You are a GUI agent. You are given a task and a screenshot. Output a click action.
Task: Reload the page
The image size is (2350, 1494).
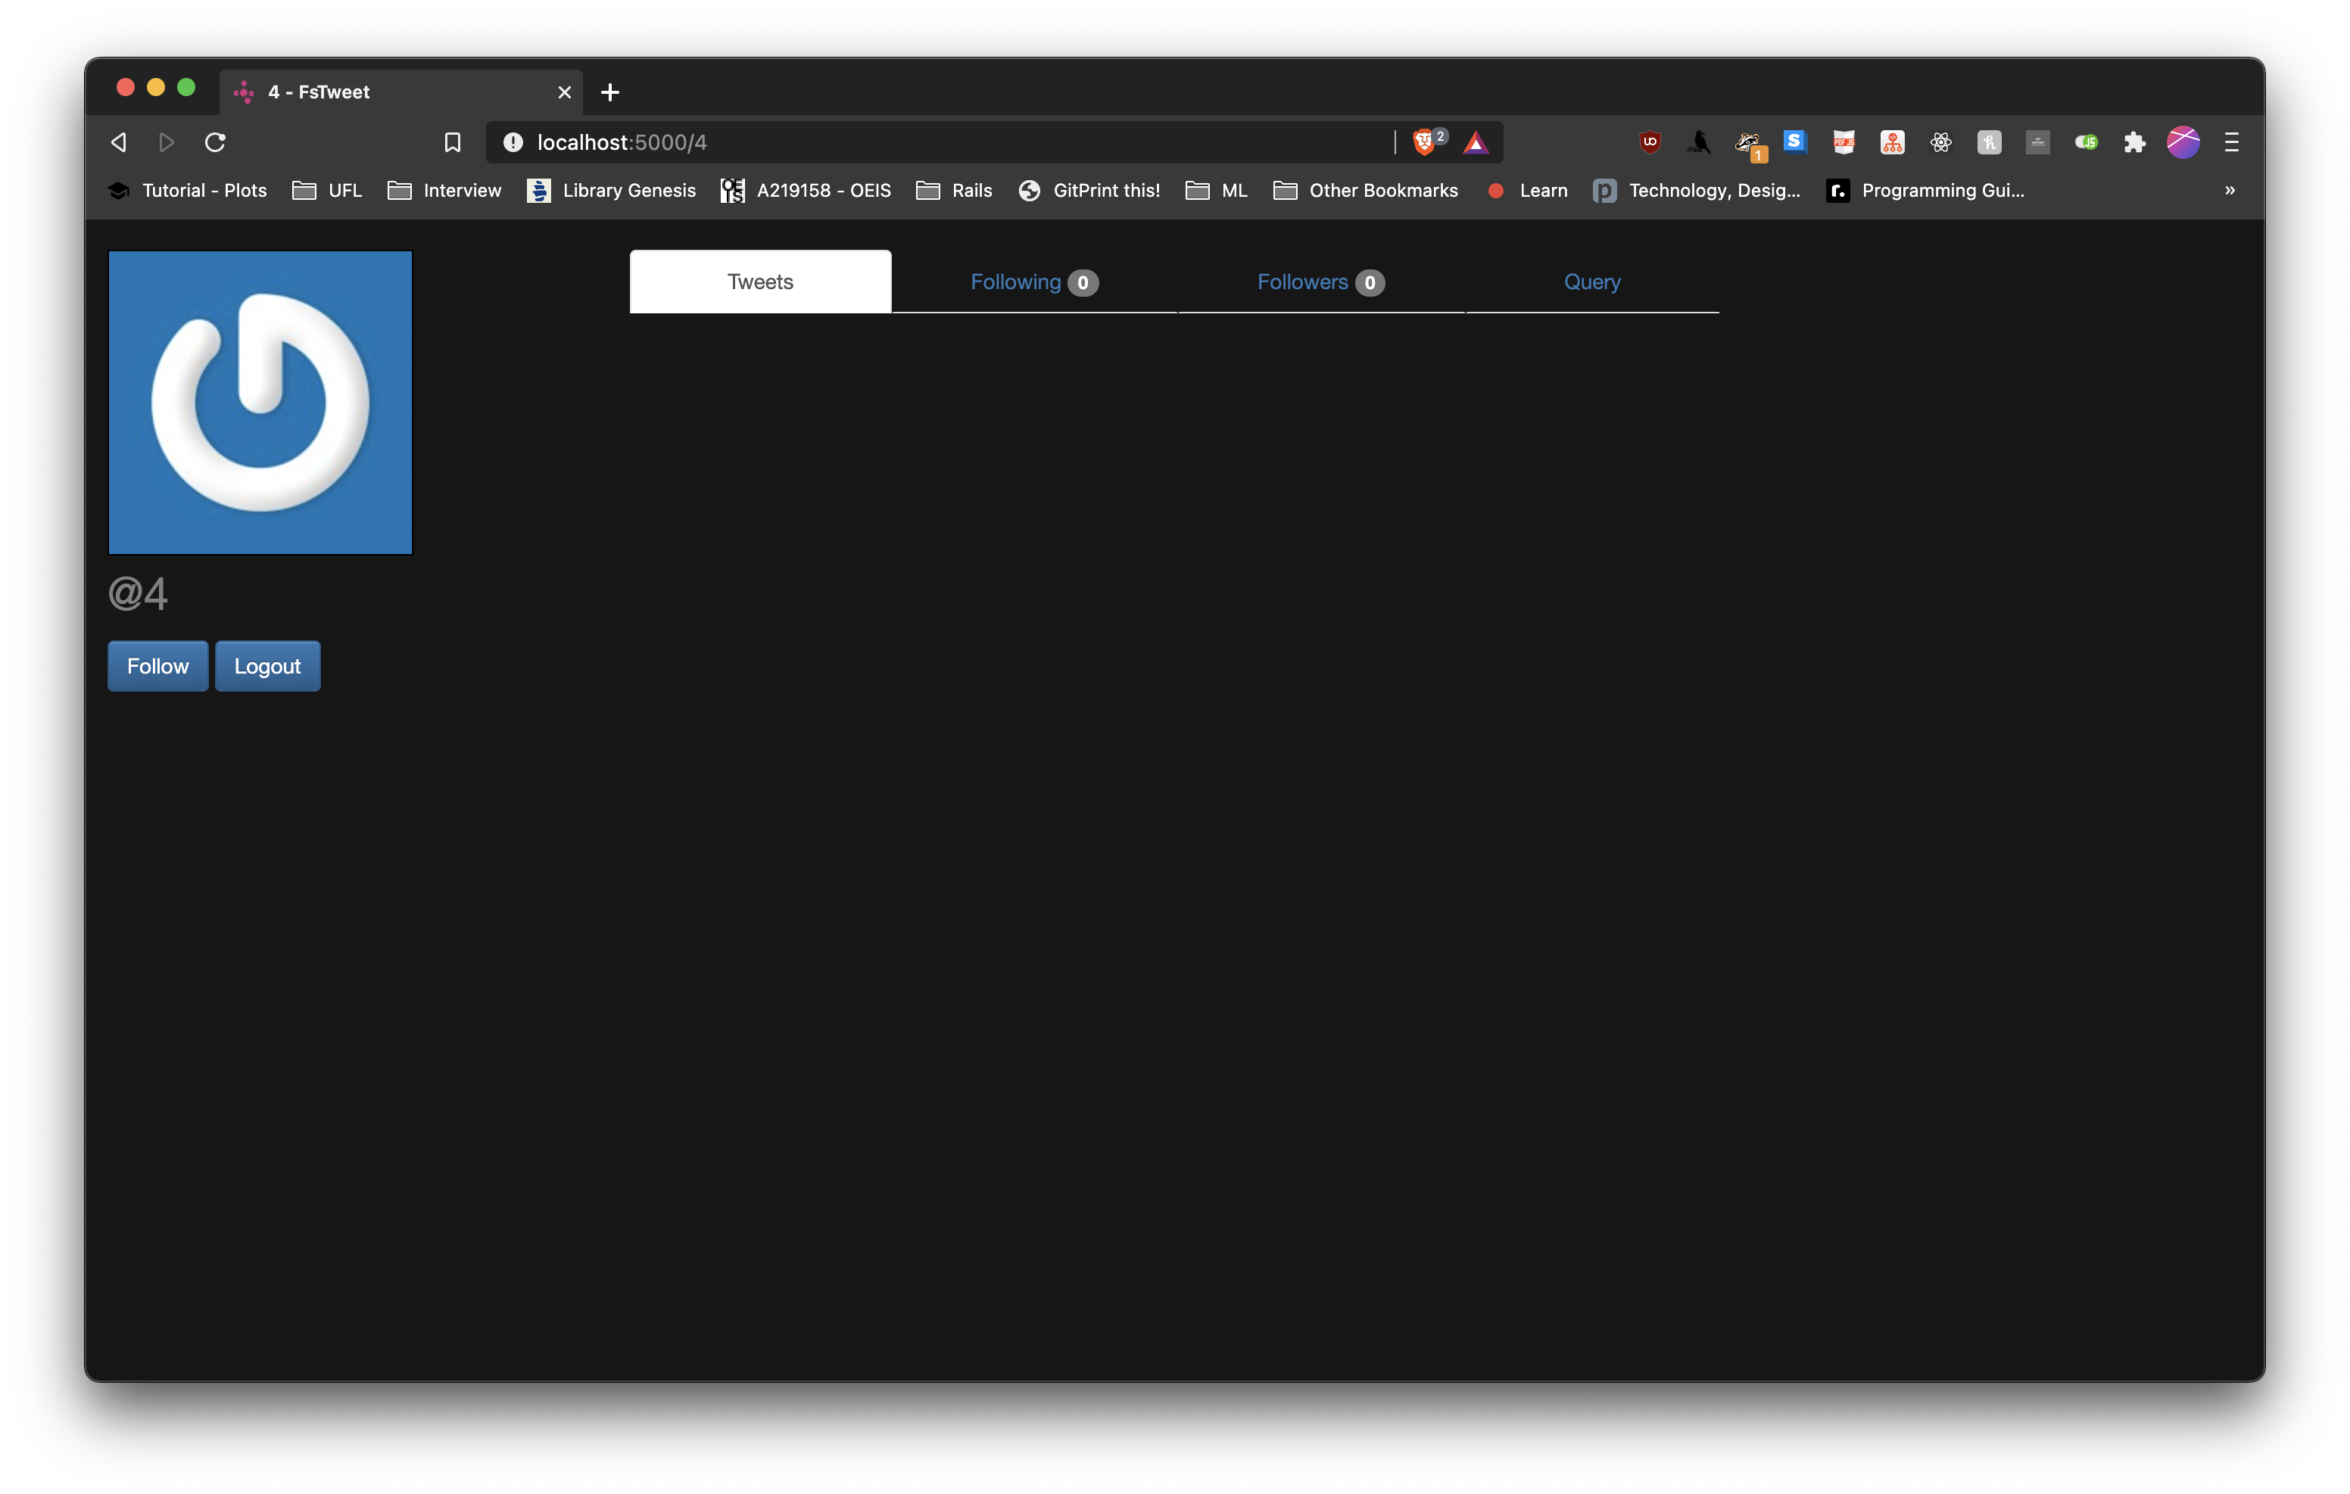coord(216,142)
